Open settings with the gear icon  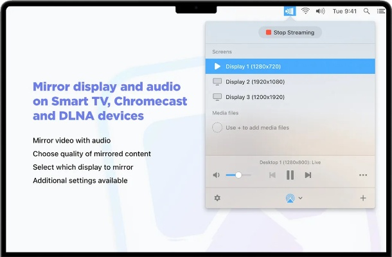217,198
